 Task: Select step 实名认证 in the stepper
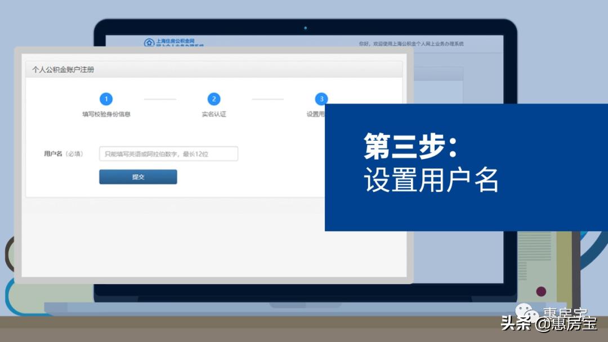[x=214, y=113]
